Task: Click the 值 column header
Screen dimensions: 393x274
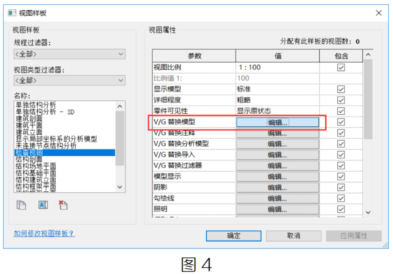Action: (x=277, y=56)
